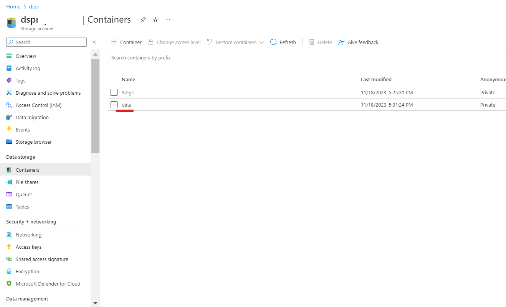Click the 11/18/2023, 5:25:31 PM timestamp

click(x=387, y=92)
